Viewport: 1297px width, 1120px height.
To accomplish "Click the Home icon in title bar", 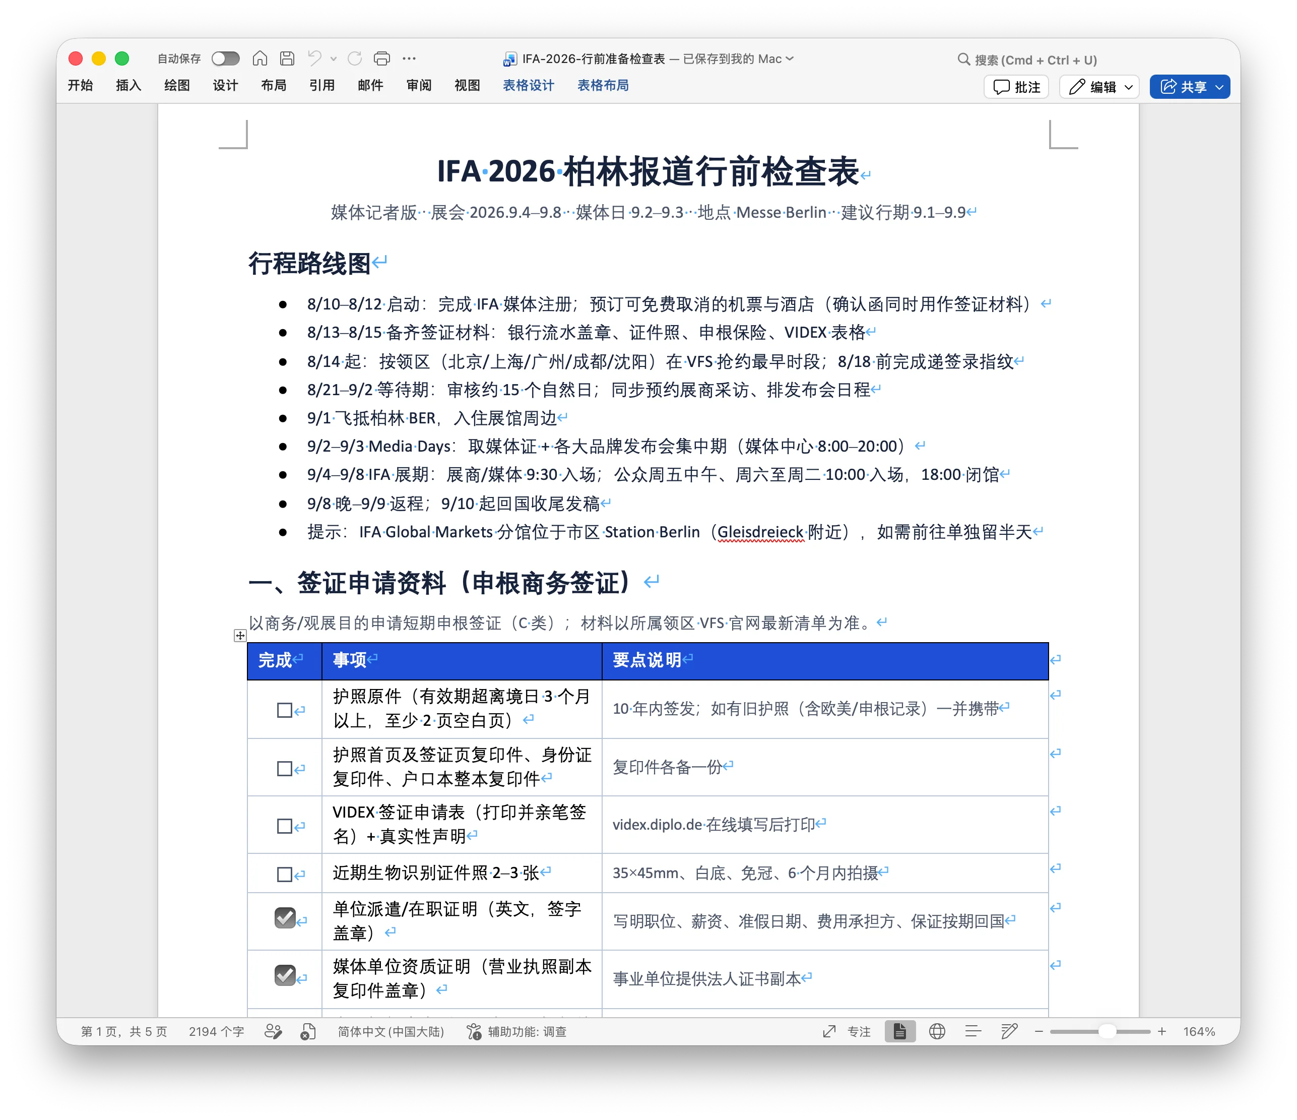I will 260,58.
